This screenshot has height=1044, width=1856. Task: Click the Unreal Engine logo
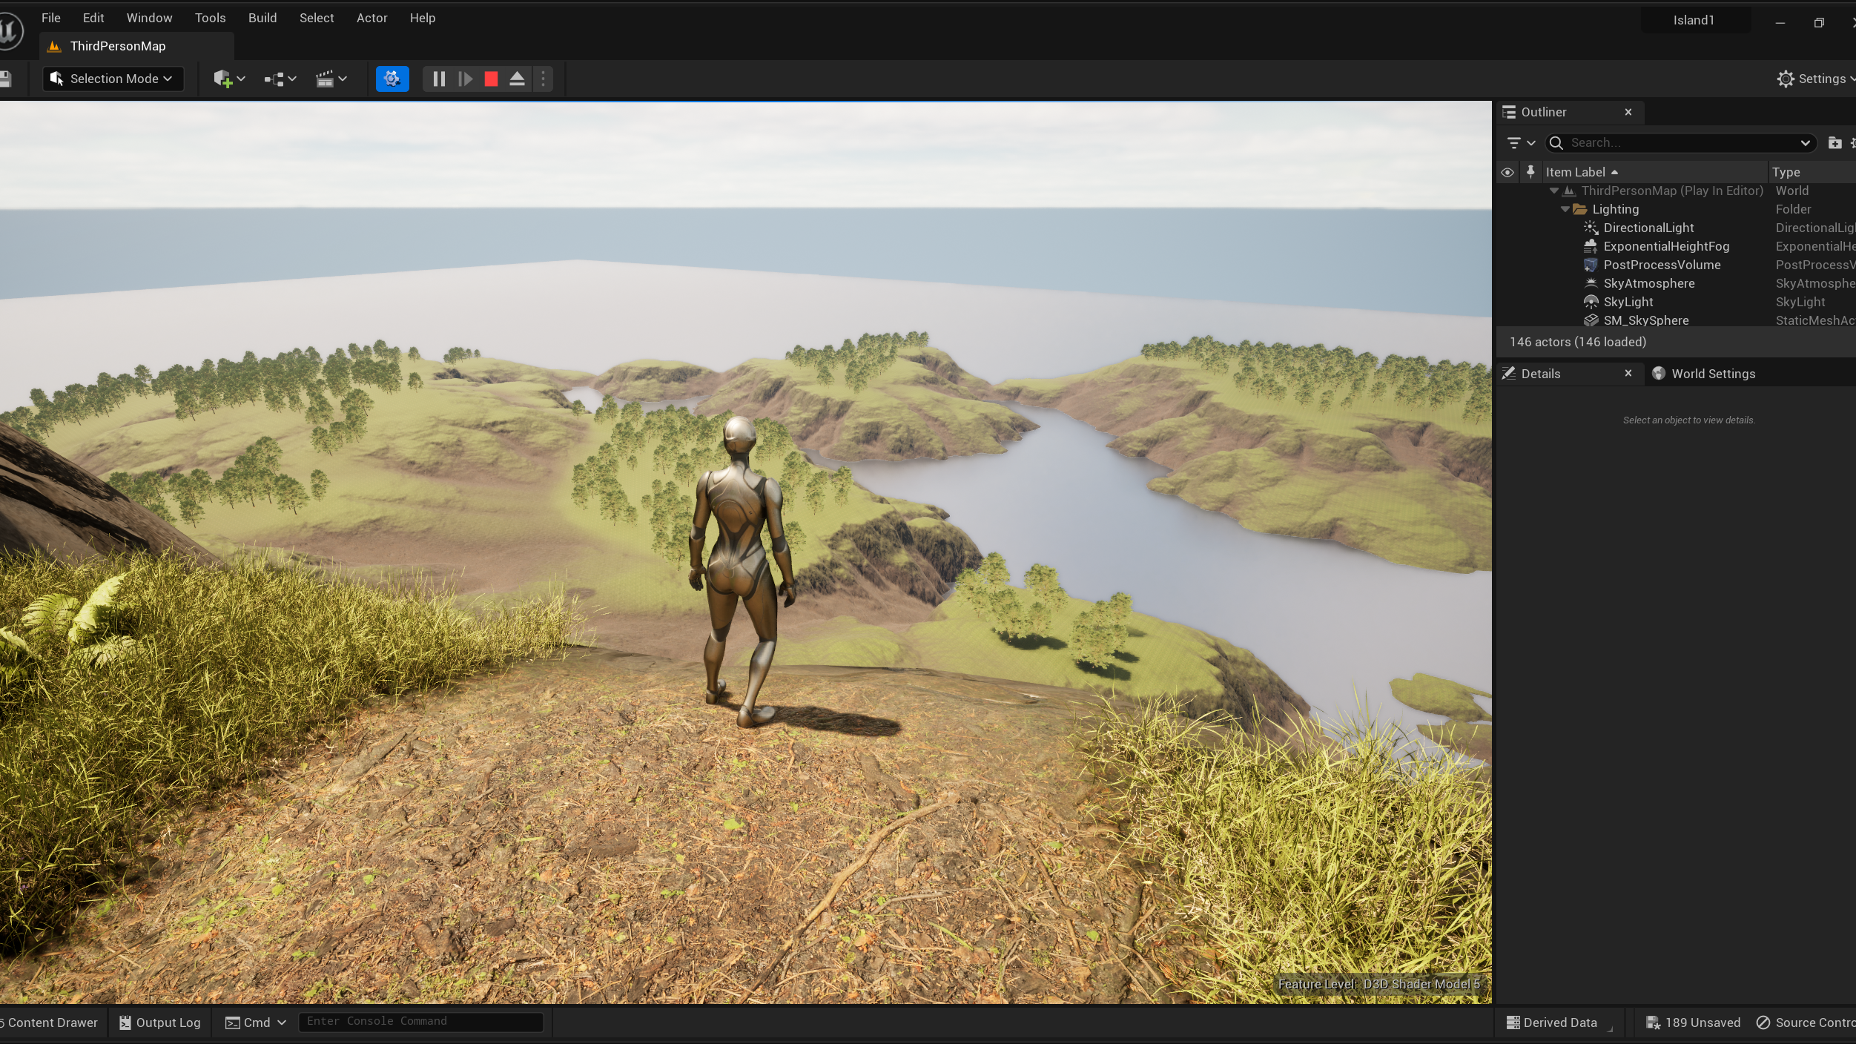(10, 31)
